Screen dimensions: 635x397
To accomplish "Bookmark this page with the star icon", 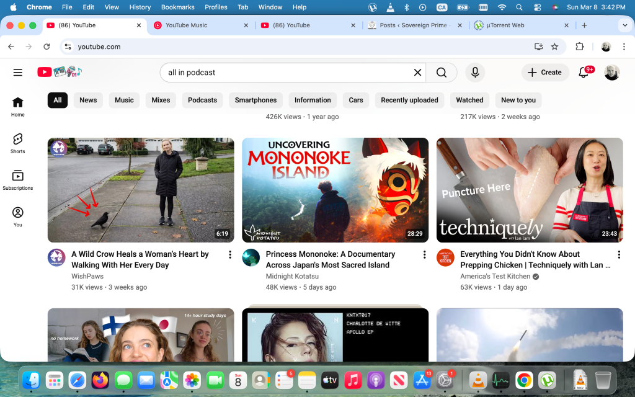I will tap(554, 47).
